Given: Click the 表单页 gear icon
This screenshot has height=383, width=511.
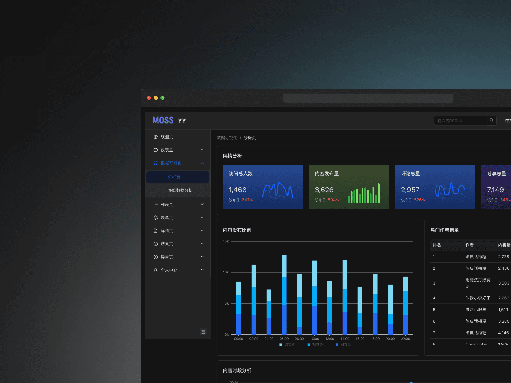Looking at the screenshot, I should [155, 218].
